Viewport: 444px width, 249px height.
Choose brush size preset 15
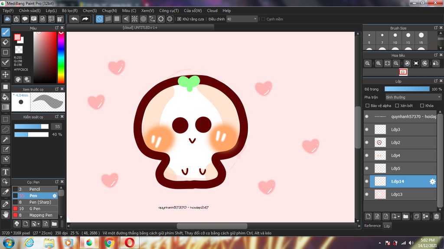421,38
